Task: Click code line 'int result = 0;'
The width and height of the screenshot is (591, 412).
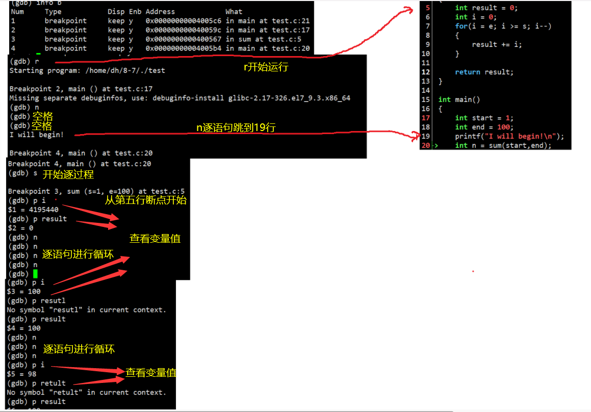Action: (x=486, y=8)
